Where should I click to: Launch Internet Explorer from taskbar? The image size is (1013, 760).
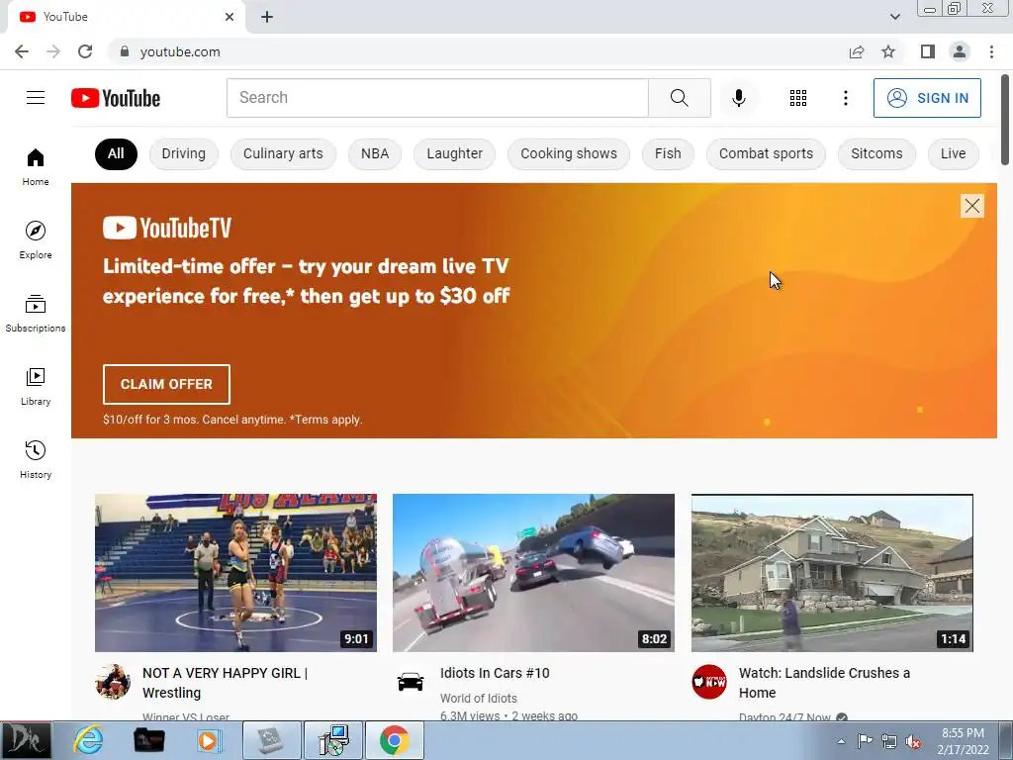click(x=88, y=740)
